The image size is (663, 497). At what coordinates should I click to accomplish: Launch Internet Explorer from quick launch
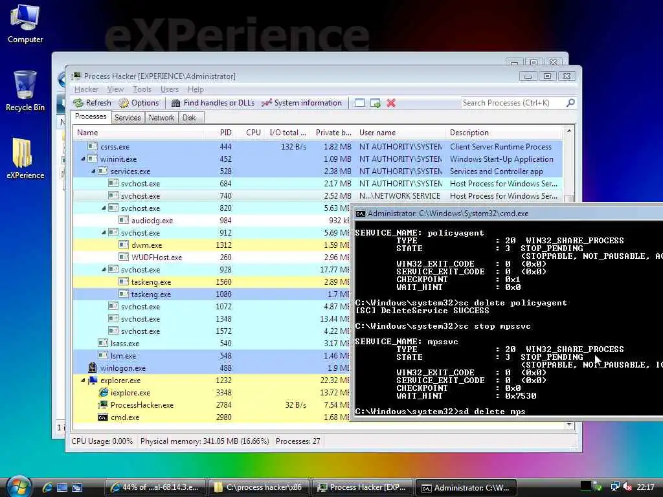click(47, 487)
